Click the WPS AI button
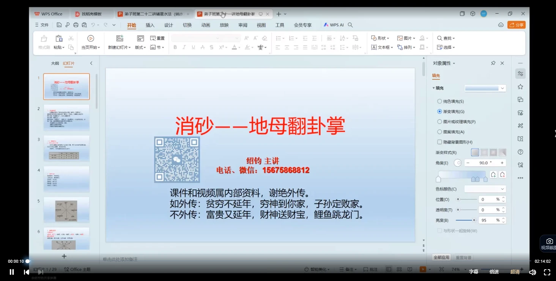Image resolution: width=556 pixels, height=281 pixels. pyautogui.click(x=334, y=25)
